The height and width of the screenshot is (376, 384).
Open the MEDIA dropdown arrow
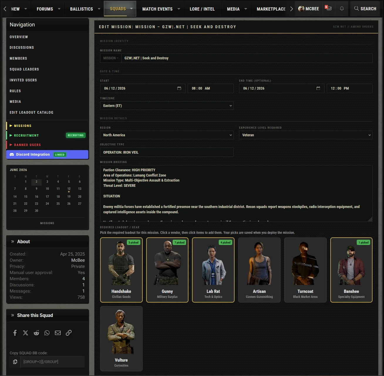(246, 9)
